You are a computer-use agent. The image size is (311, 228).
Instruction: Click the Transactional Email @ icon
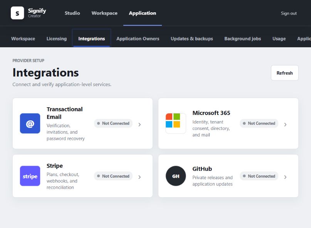pyautogui.click(x=30, y=123)
